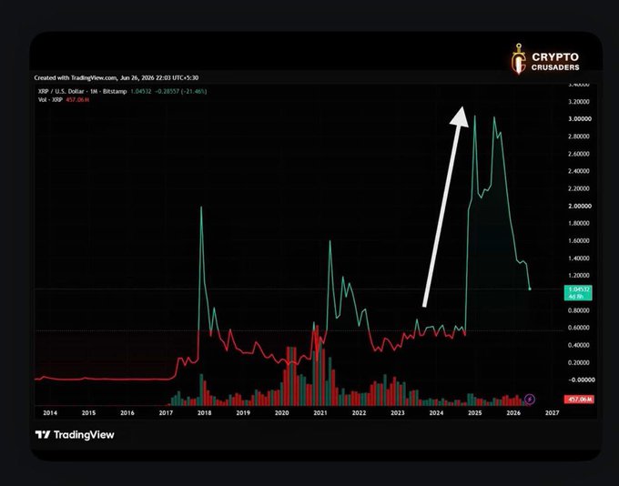This screenshot has width=619, height=486.
Task: Click the 2017 label on time axis
Action: [166, 413]
